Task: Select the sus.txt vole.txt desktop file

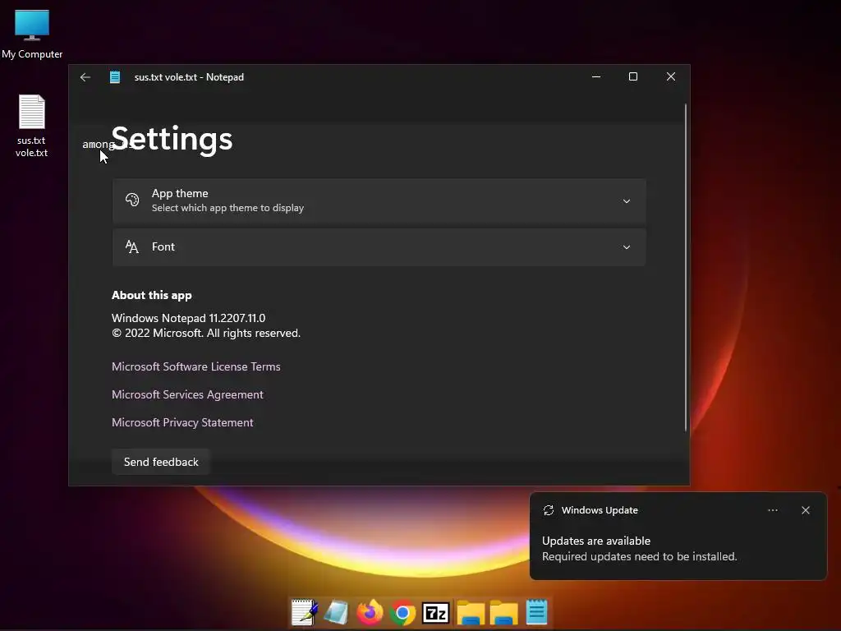Action: click(32, 126)
